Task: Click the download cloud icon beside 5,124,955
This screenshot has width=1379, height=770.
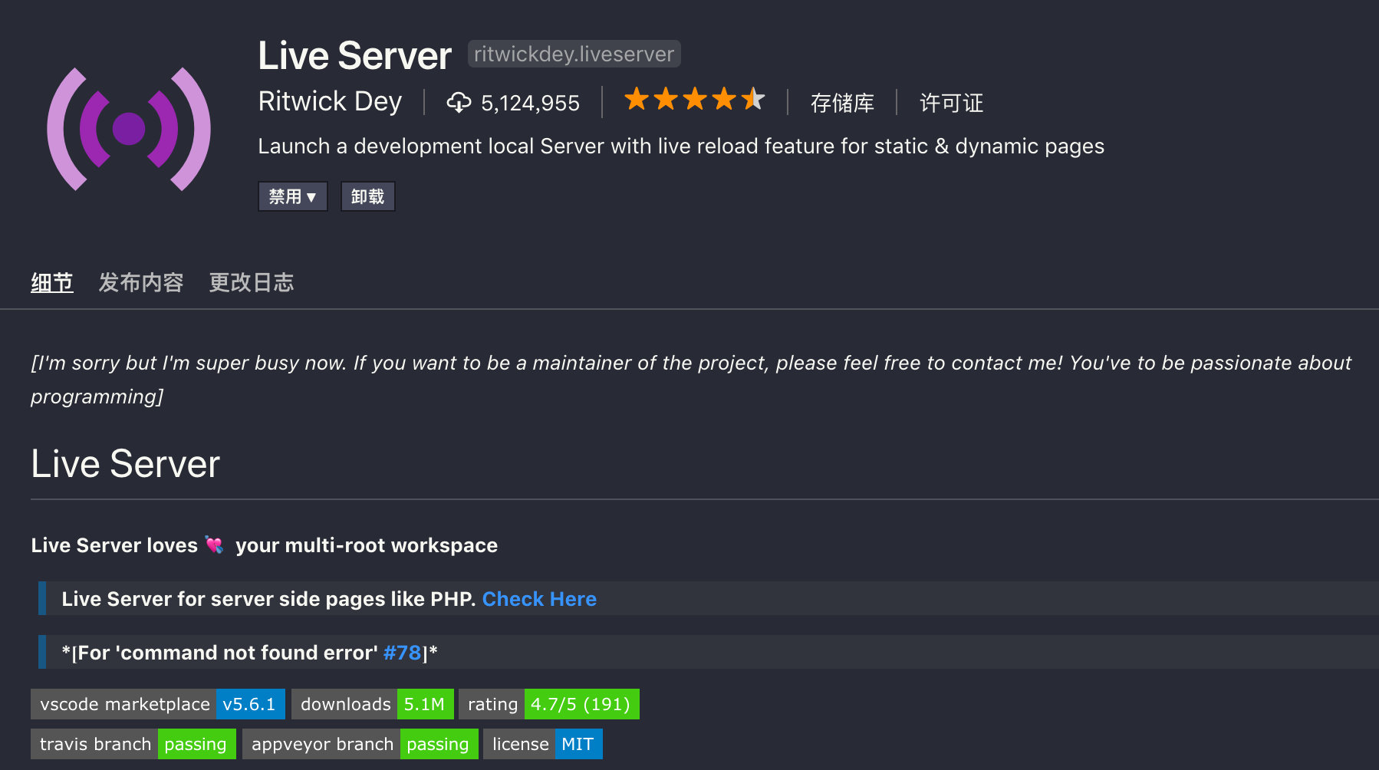Action: pos(459,102)
